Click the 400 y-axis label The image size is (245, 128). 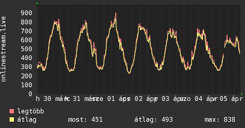click(26, 58)
